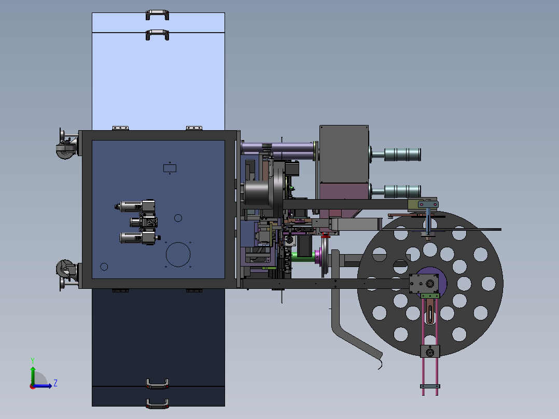This screenshot has width=559, height=419.
Task: Select the bottom air filter regulator unit
Action: 139,238
